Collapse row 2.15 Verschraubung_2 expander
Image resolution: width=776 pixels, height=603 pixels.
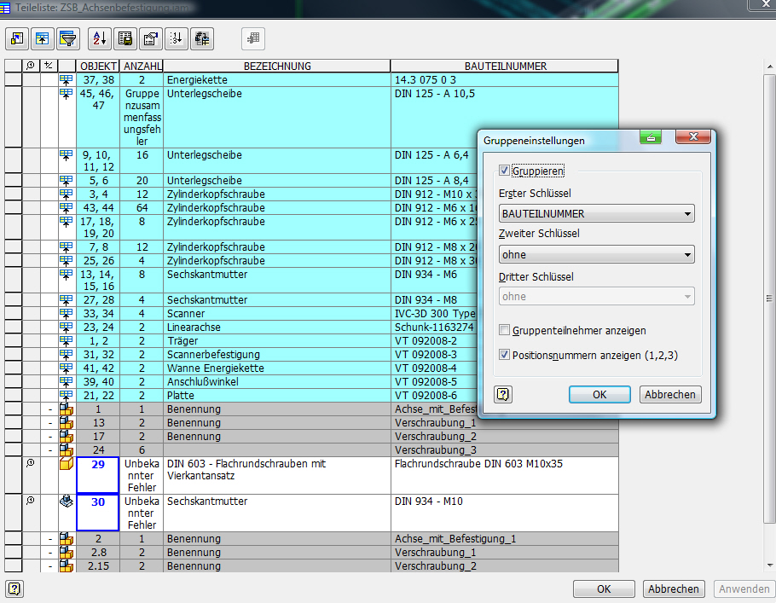coord(50,566)
